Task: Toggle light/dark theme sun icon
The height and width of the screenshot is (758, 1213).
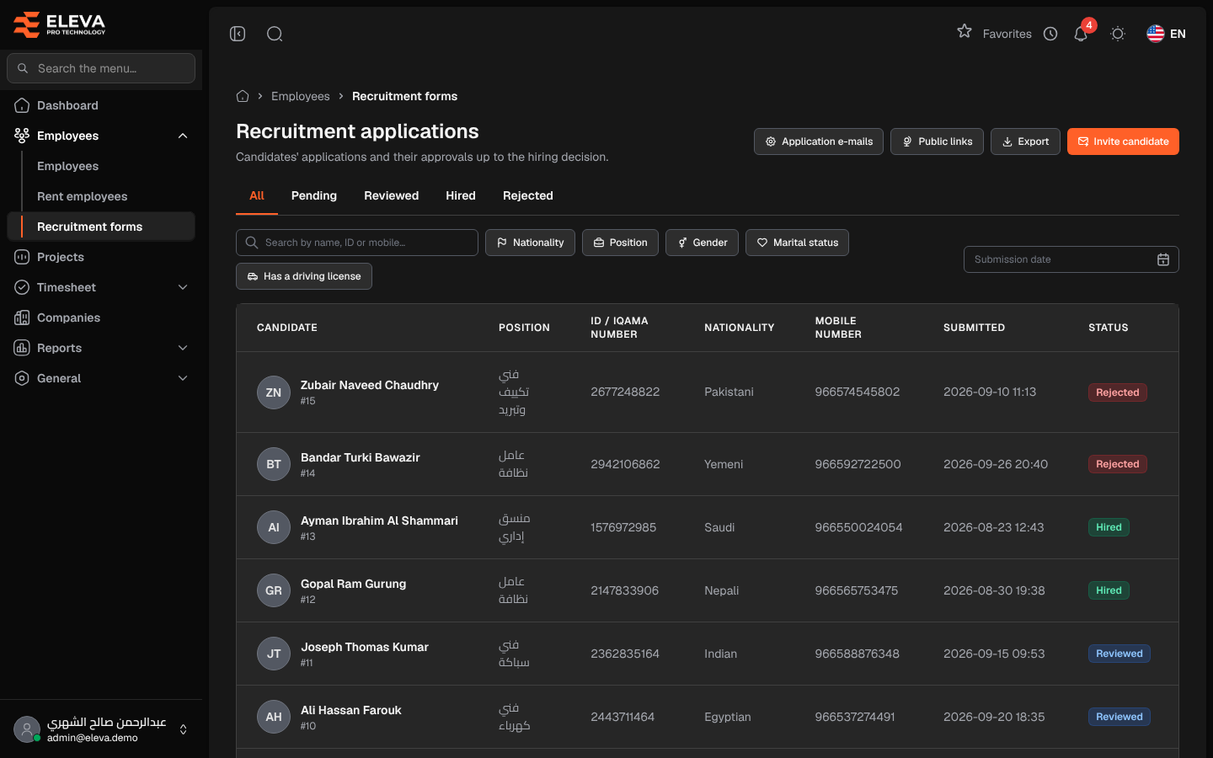Action: (1118, 34)
